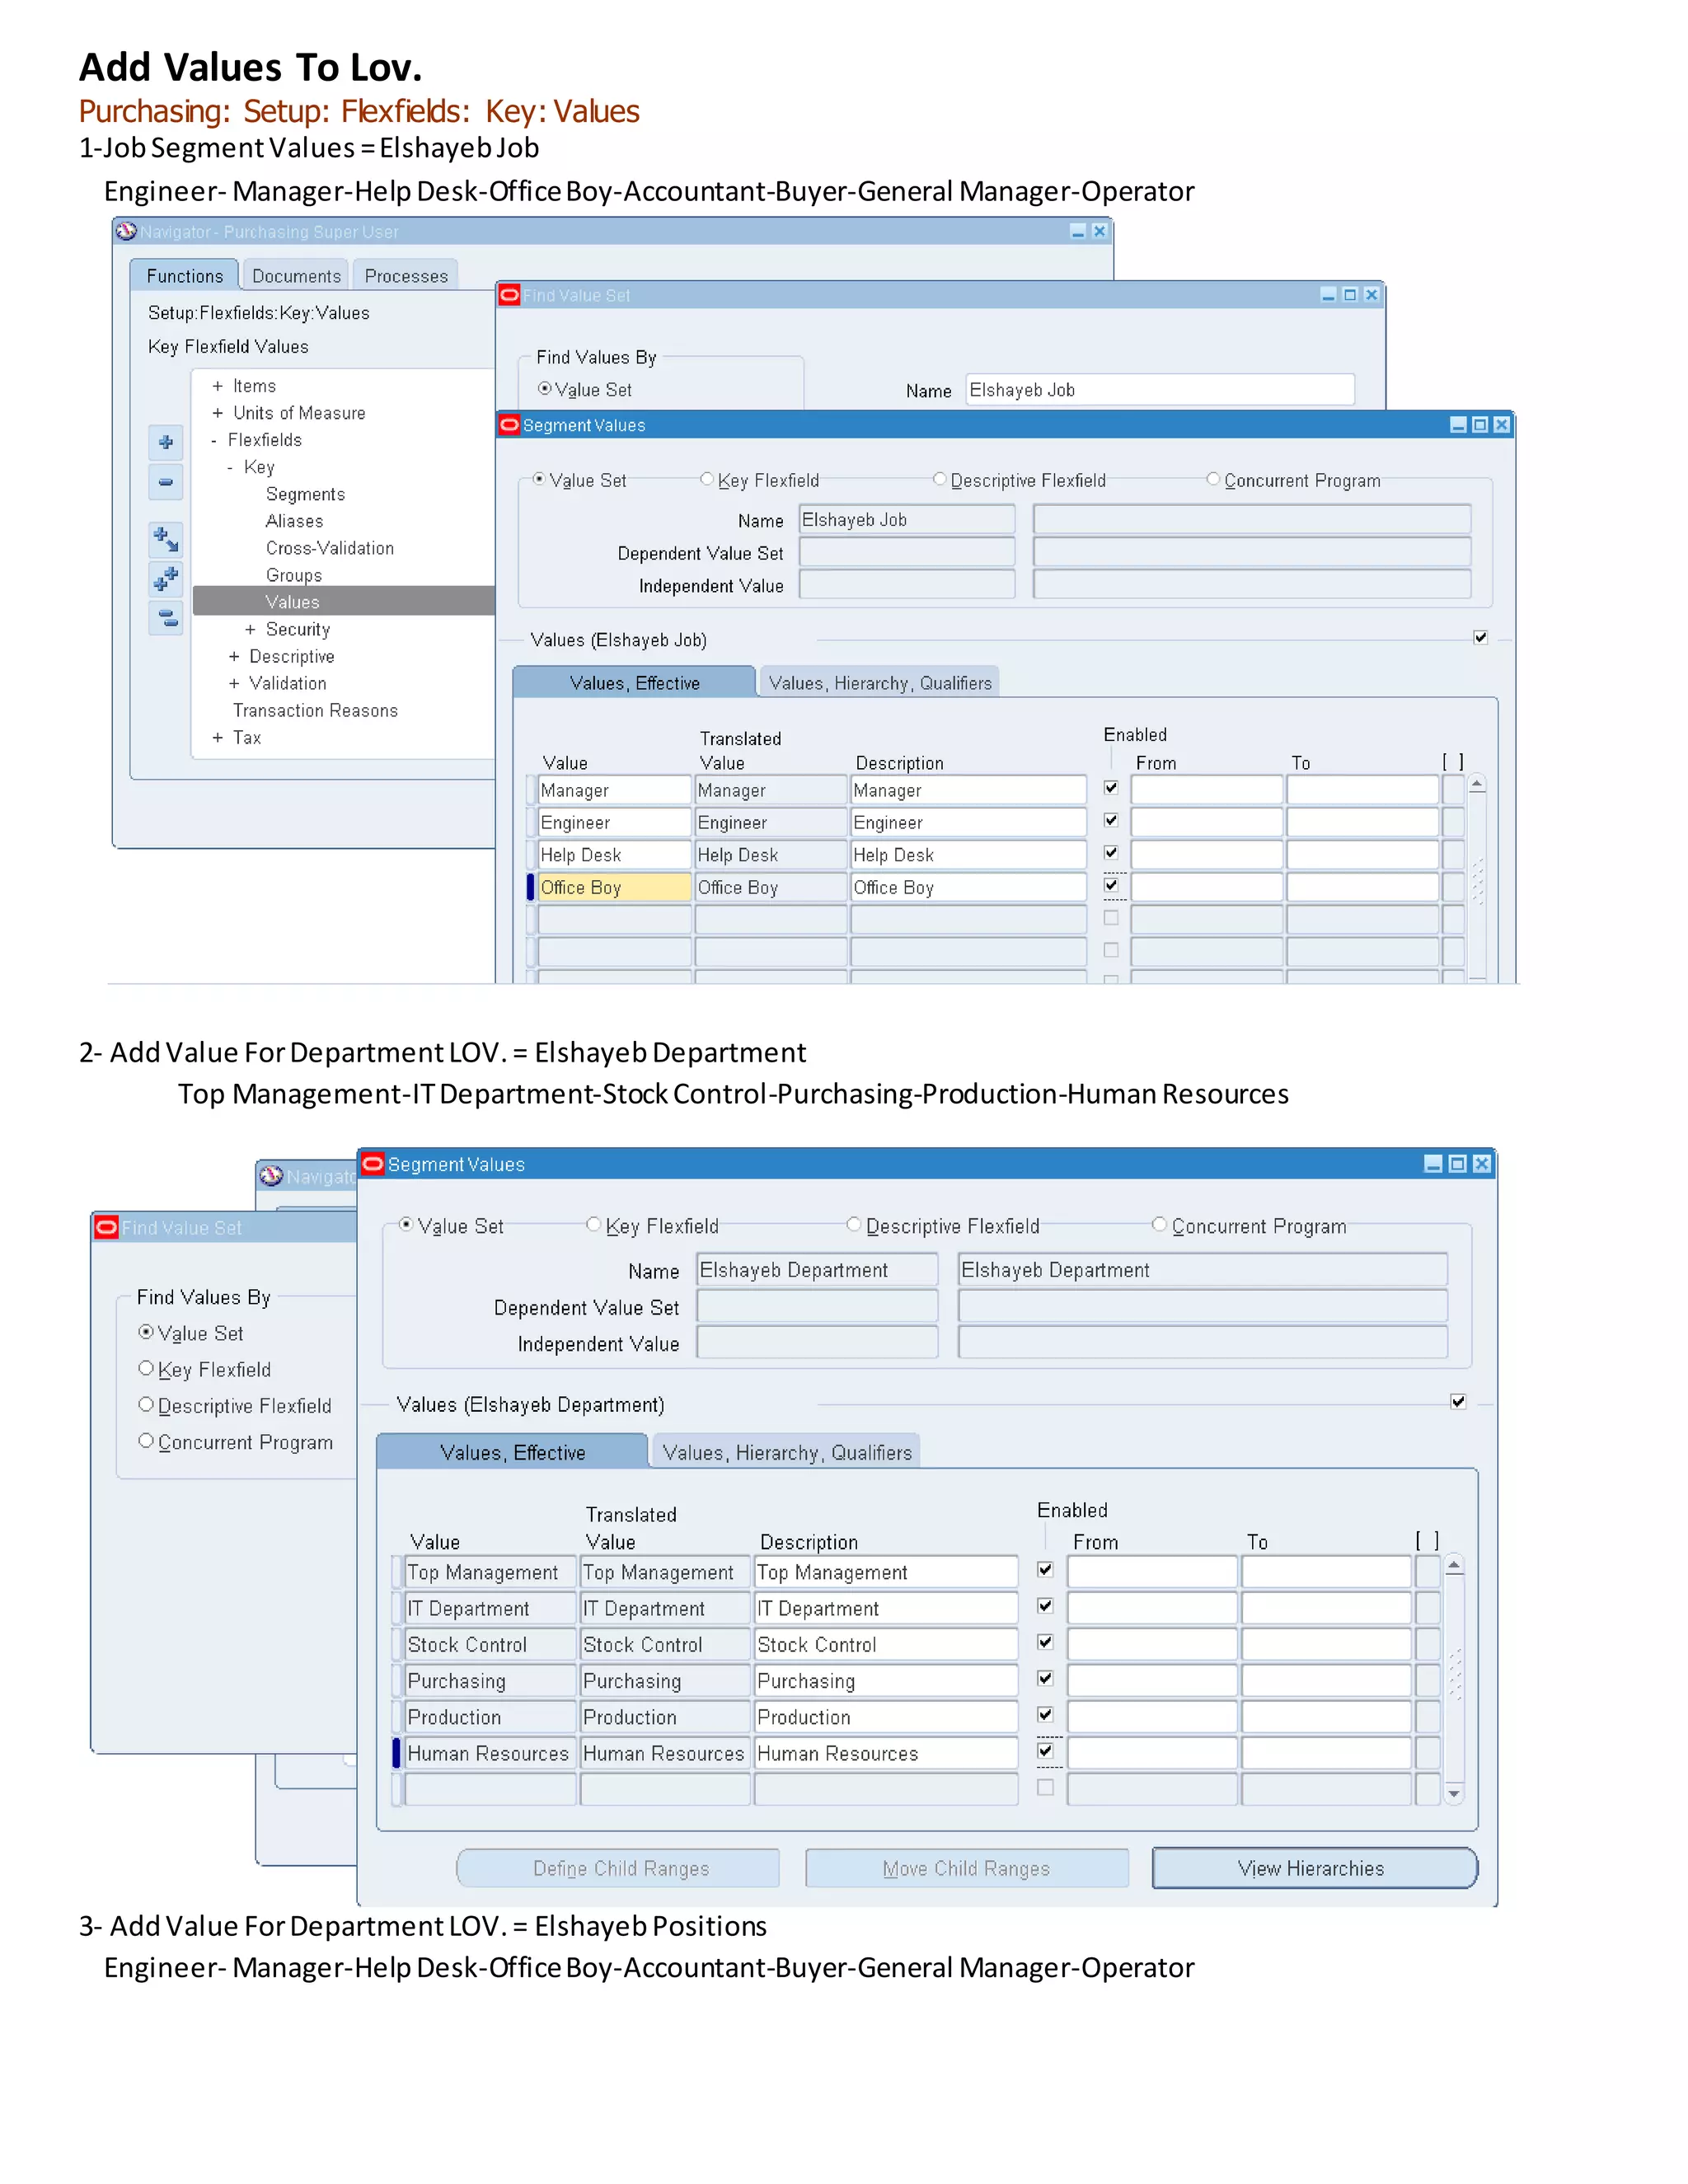This screenshot has height=2184, width=1688.
Task: Click the scrollbar down arrow in the Elshayeb Department values grid
Action: [1455, 1794]
